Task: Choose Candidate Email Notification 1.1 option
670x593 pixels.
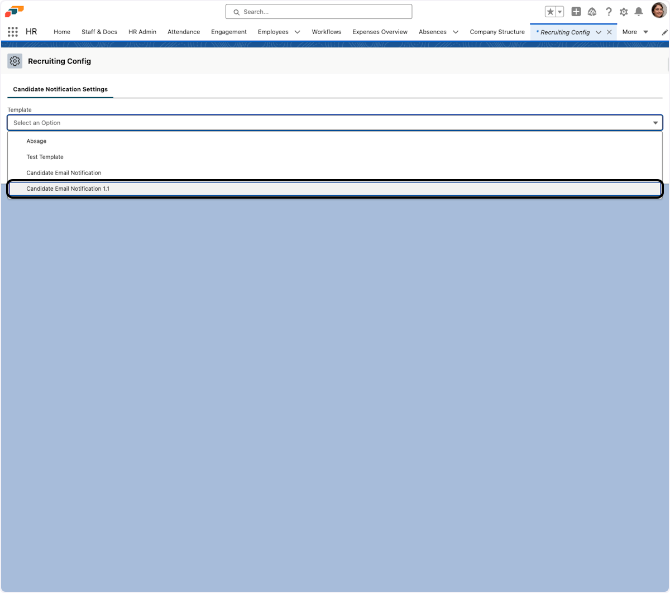Action: click(x=68, y=189)
